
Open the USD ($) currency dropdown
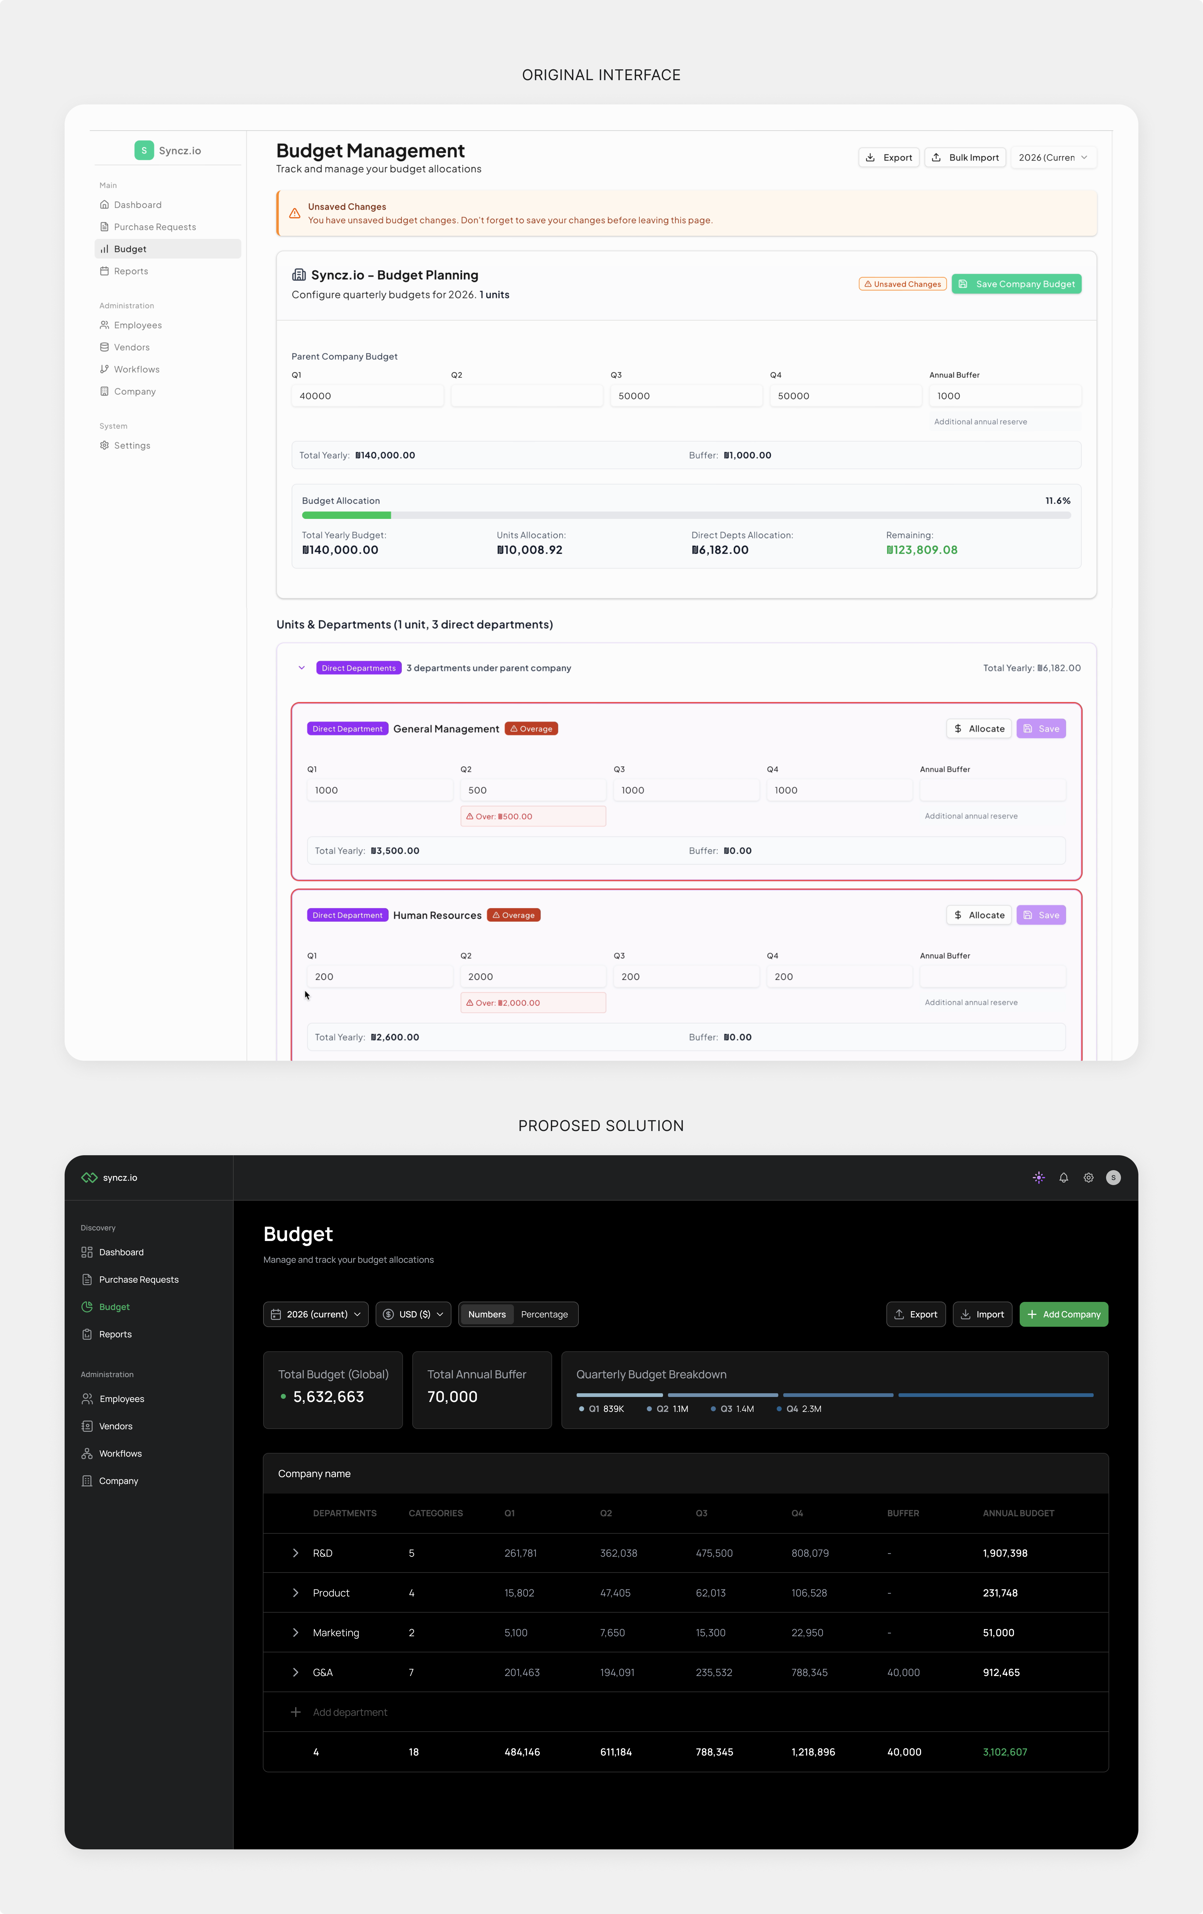413,1315
